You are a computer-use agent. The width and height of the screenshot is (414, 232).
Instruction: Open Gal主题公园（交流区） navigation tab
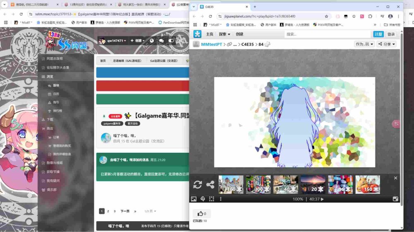[164, 61]
